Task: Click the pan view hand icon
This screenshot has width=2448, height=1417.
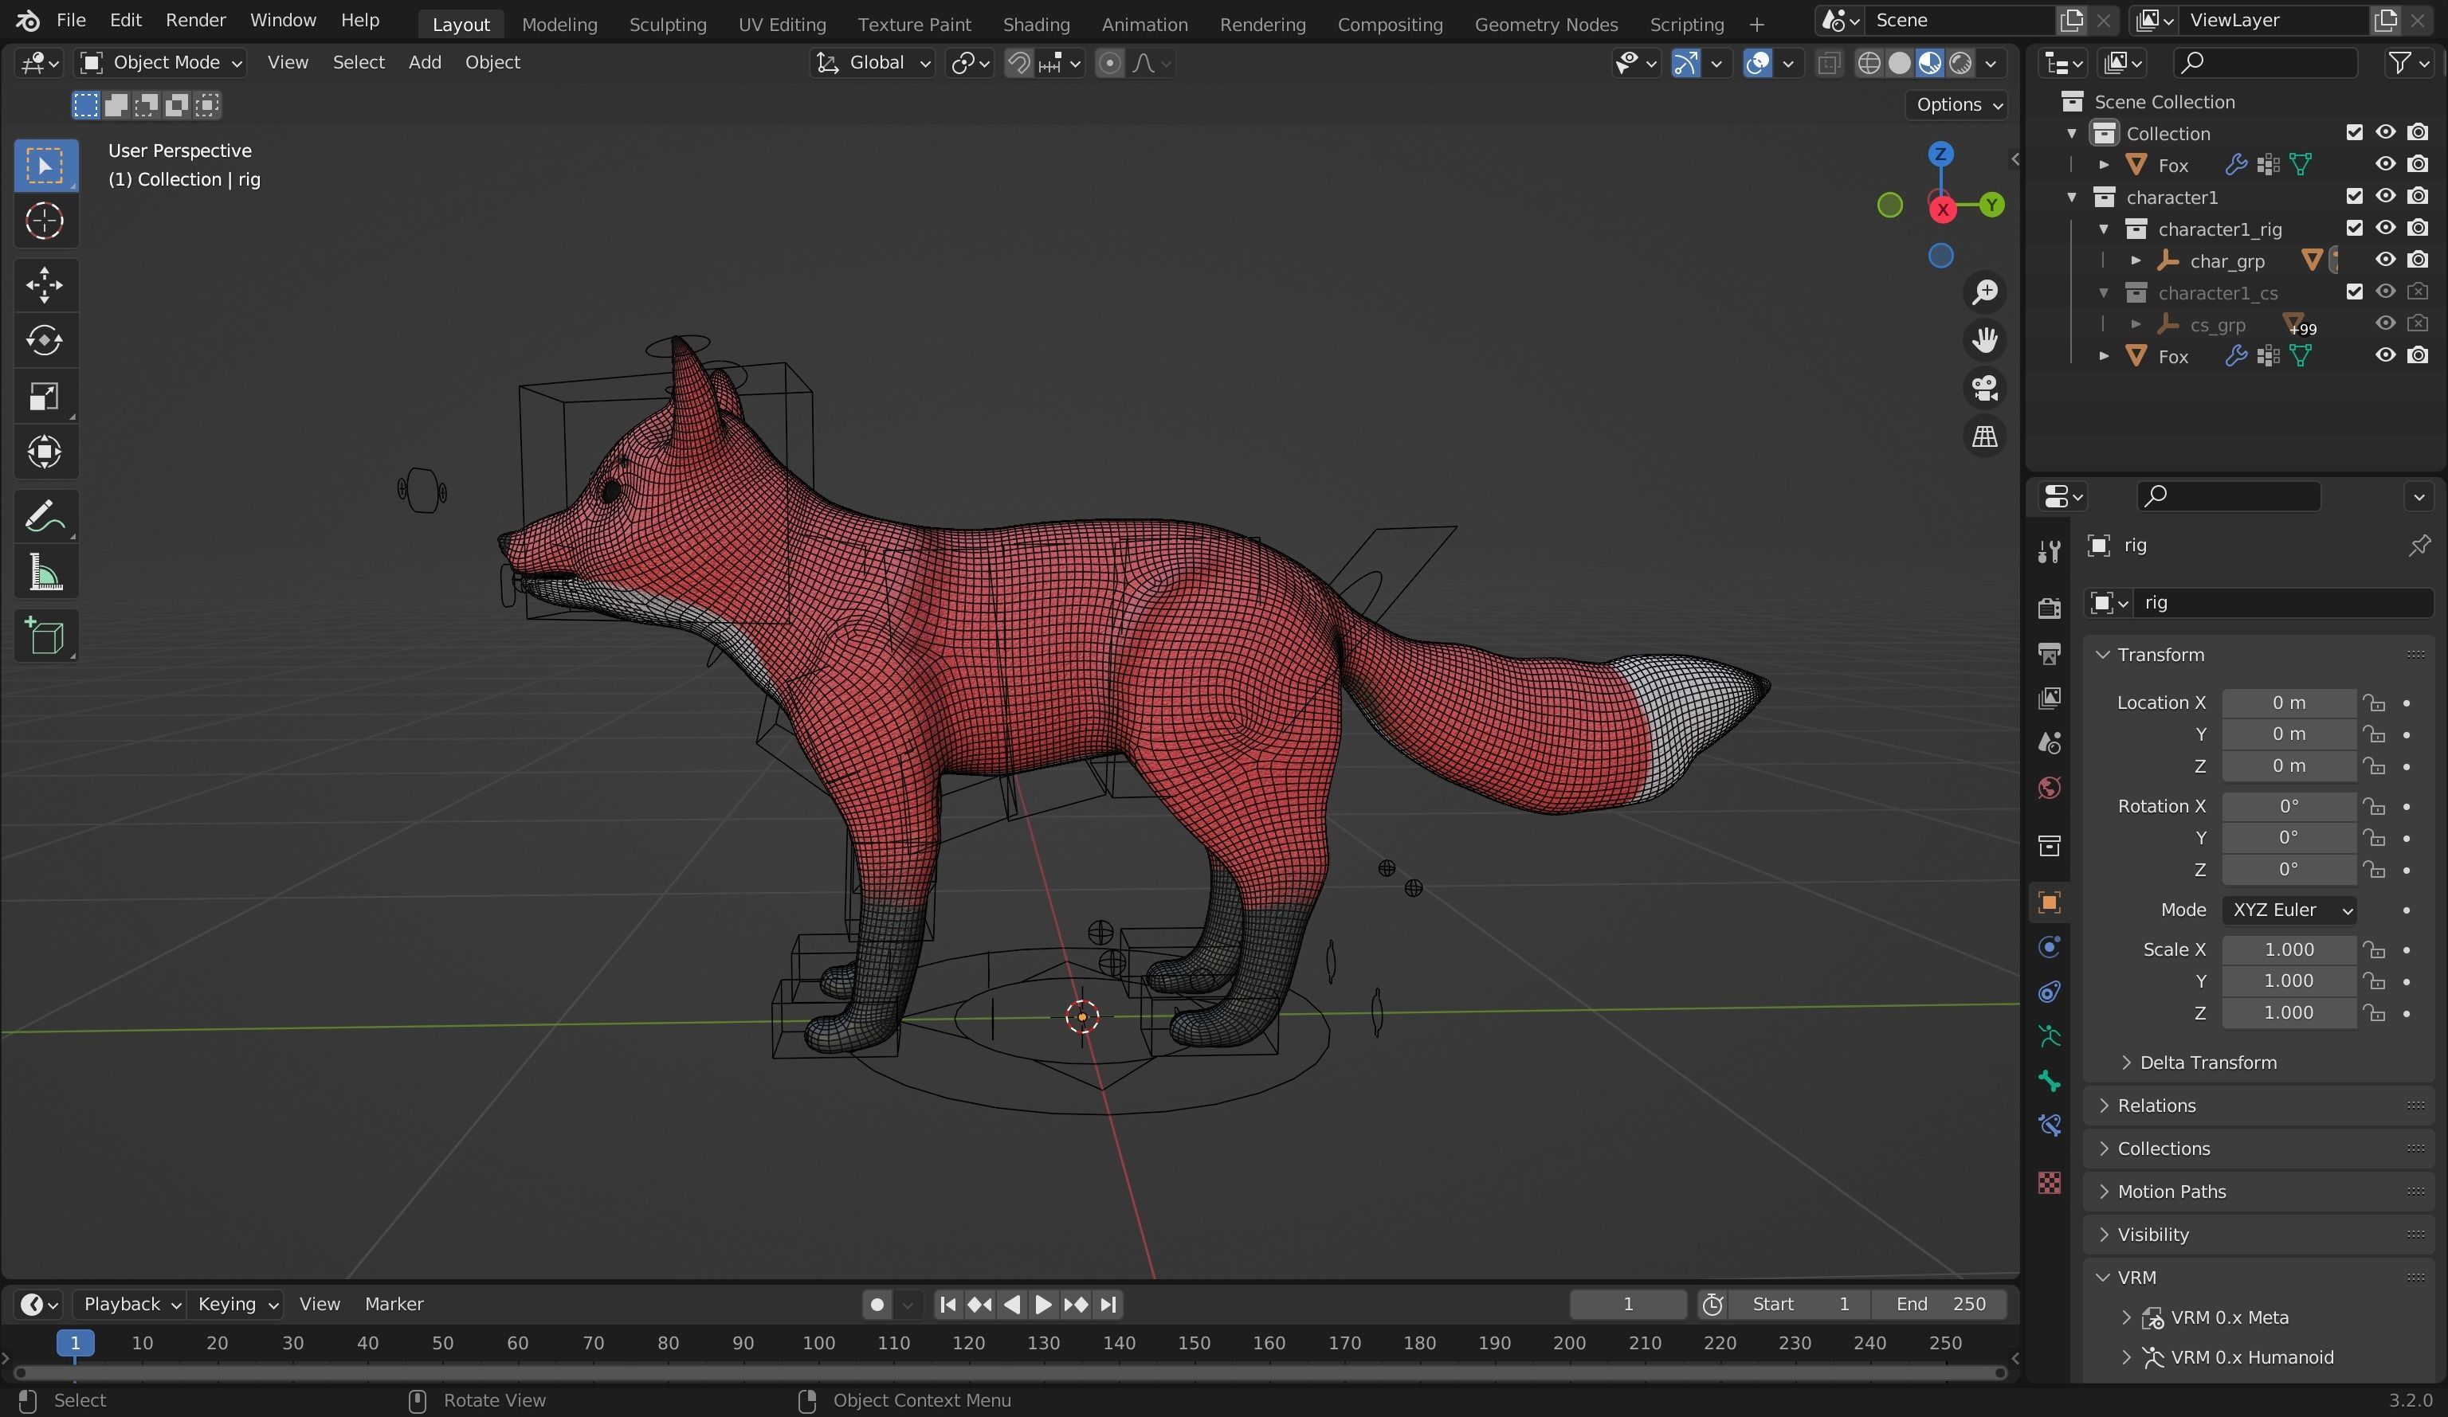Action: [1985, 340]
